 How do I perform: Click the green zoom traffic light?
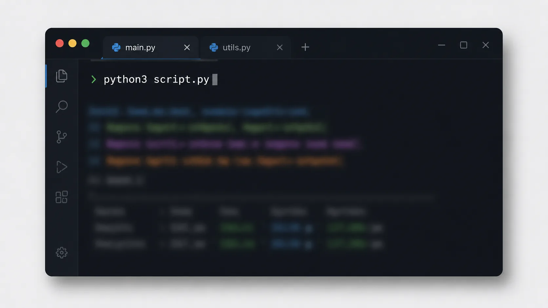coord(86,43)
